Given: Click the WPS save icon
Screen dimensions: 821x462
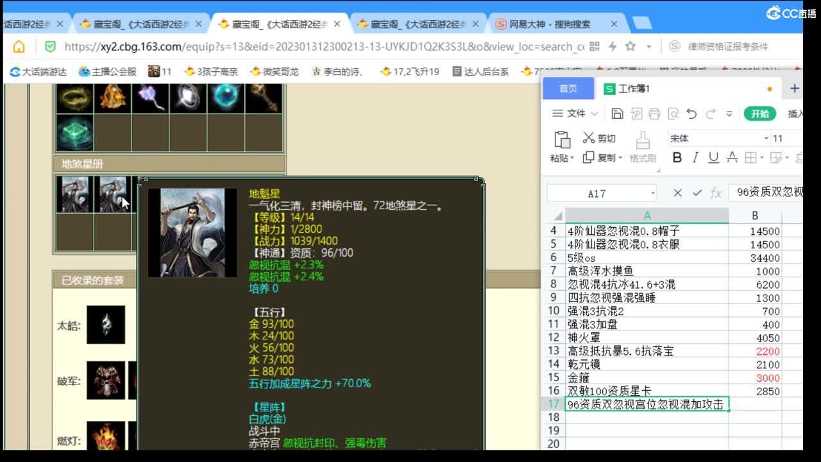Looking at the screenshot, I should (617, 114).
